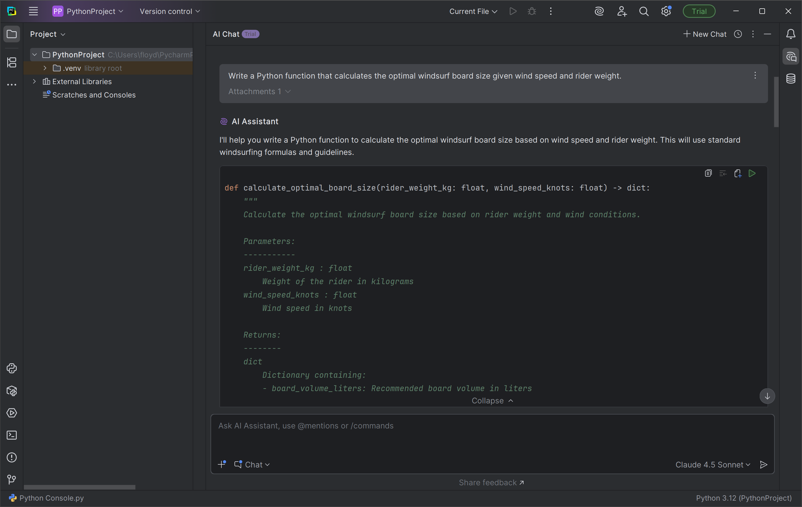Open the Structure tool window
802x507 pixels.
point(12,62)
